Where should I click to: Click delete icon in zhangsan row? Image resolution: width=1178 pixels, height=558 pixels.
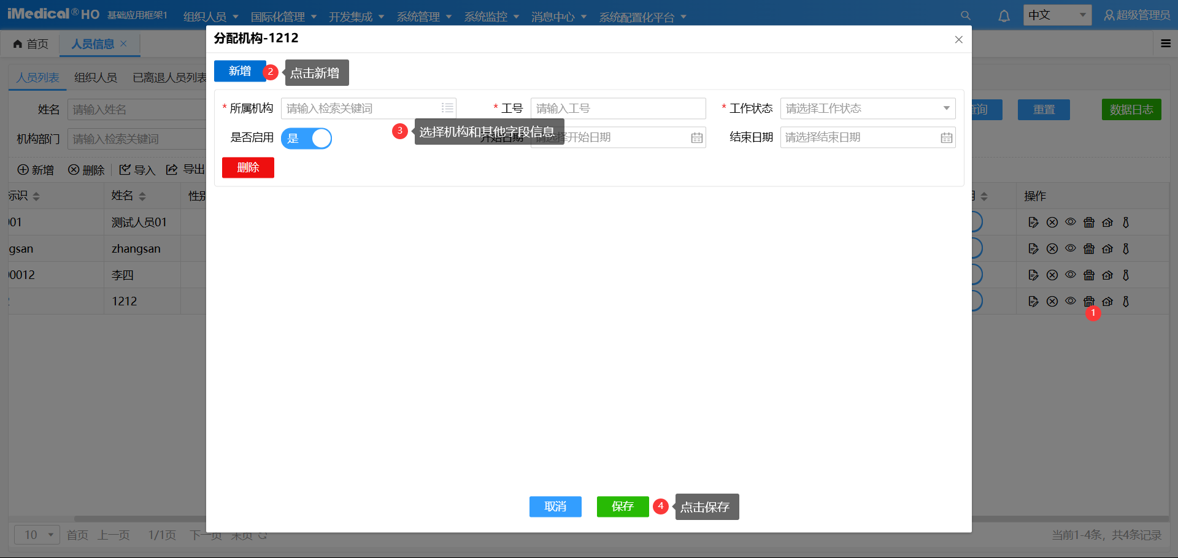(x=1052, y=249)
